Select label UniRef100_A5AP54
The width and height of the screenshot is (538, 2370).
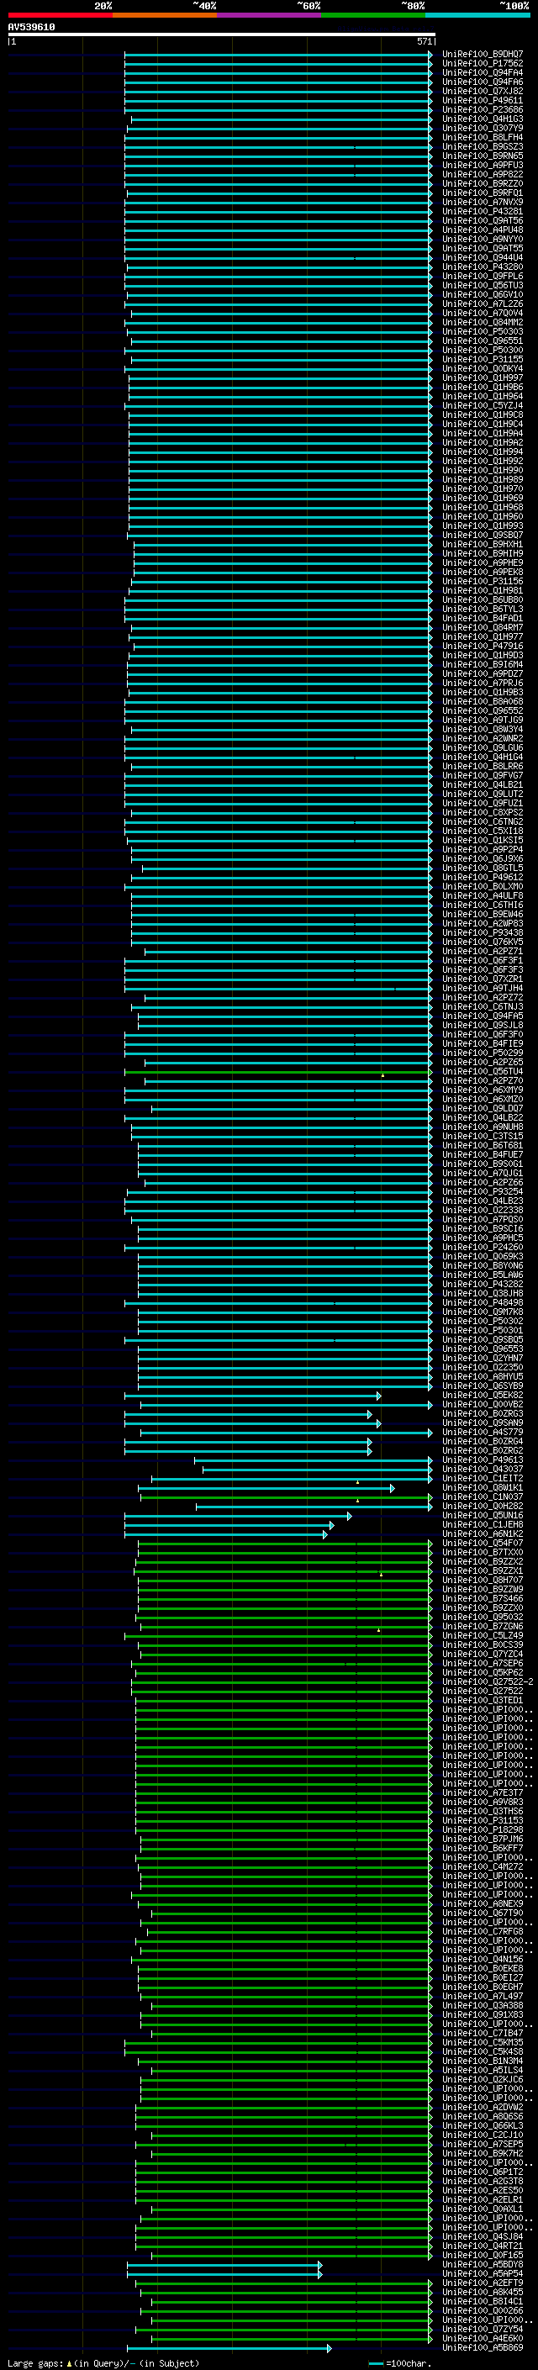483,2273
